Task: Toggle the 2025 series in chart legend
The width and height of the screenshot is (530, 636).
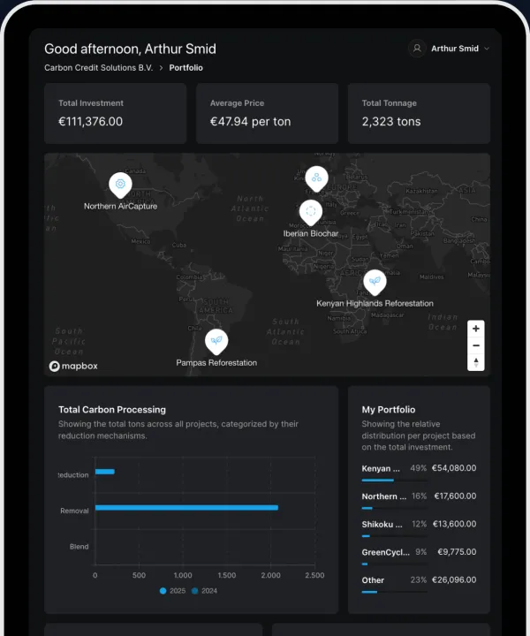Action: (174, 590)
